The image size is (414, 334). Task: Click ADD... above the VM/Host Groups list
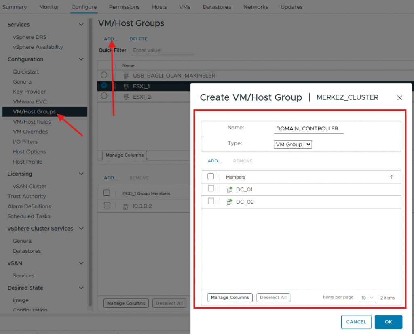tap(111, 39)
